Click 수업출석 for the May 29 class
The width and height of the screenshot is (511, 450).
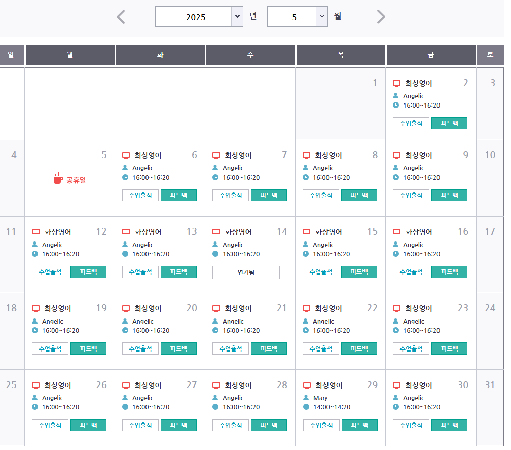pos(321,425)
